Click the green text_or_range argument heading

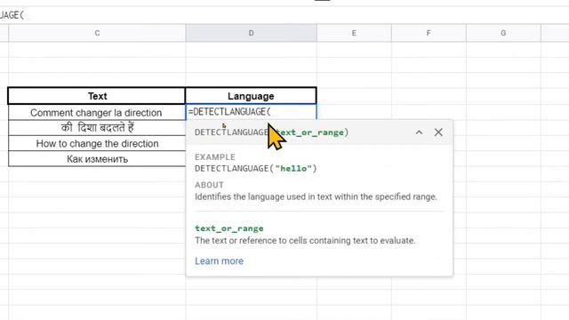(229, 228)
